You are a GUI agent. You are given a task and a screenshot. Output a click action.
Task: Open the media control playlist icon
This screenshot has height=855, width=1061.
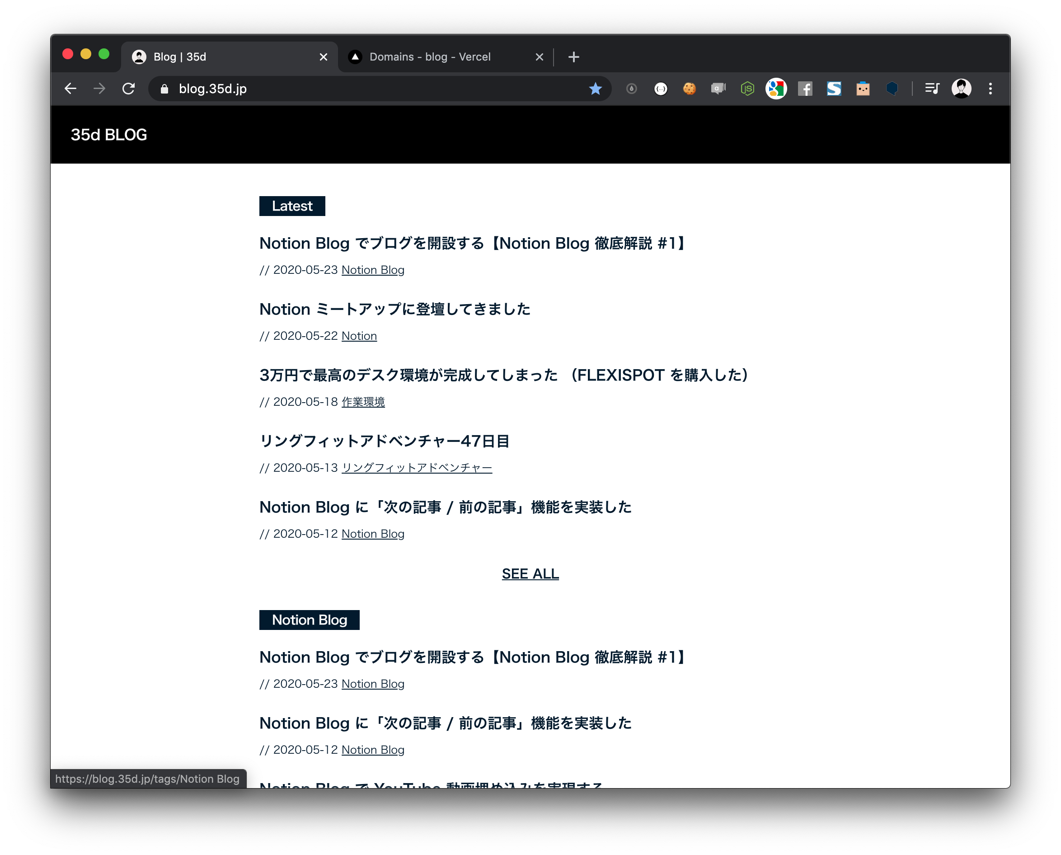tap(932, 89)
